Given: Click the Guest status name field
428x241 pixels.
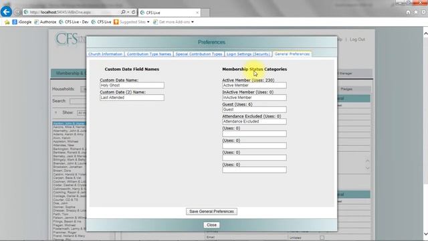Looking at the screenshot, I should 254,110.
